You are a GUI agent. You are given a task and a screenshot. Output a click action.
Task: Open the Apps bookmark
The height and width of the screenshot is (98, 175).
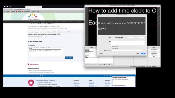38,11
